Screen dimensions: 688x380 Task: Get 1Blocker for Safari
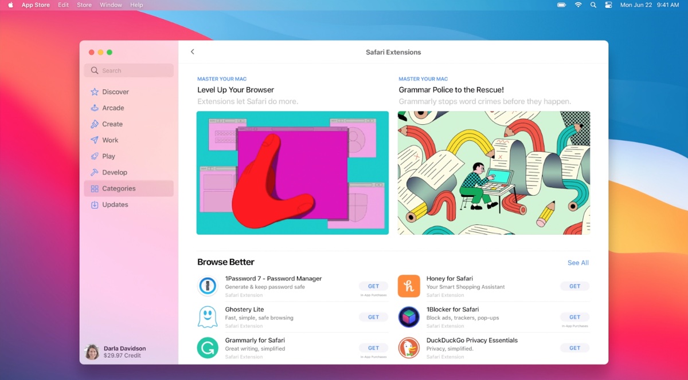(574, 317)
